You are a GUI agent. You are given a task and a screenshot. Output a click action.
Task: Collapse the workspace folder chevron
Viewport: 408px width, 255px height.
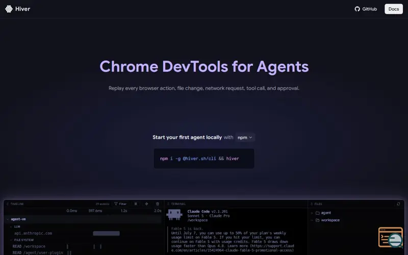point(312,220)
